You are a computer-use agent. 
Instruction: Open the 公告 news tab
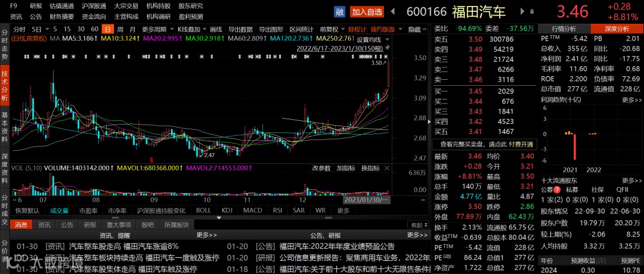tap(67, 225)
